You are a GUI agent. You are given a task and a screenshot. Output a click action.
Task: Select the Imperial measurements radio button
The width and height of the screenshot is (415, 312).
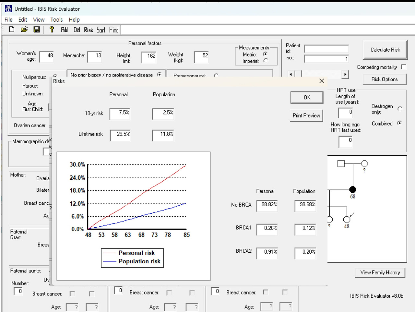(266, 61)
